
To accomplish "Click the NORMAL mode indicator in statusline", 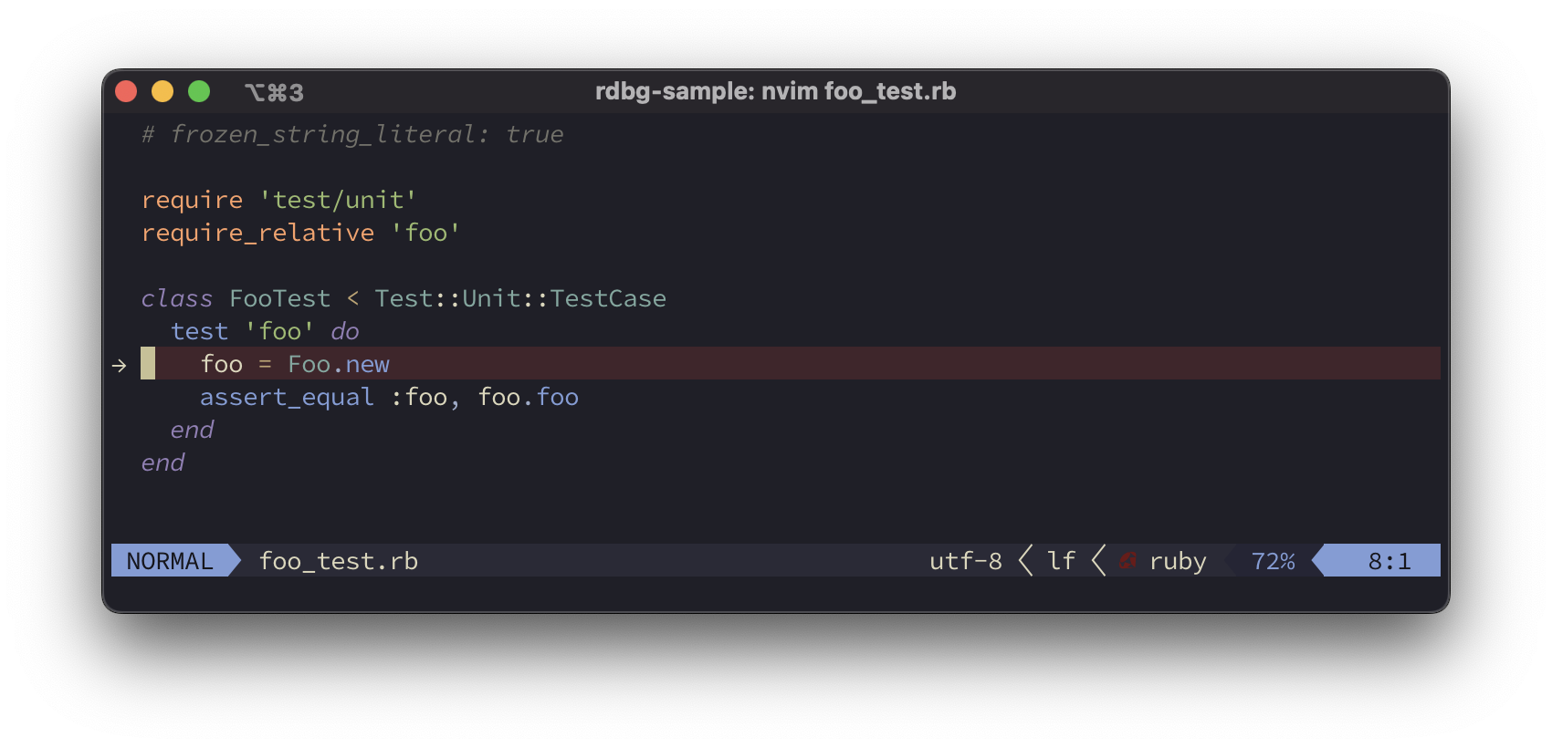I will [170, 561].
